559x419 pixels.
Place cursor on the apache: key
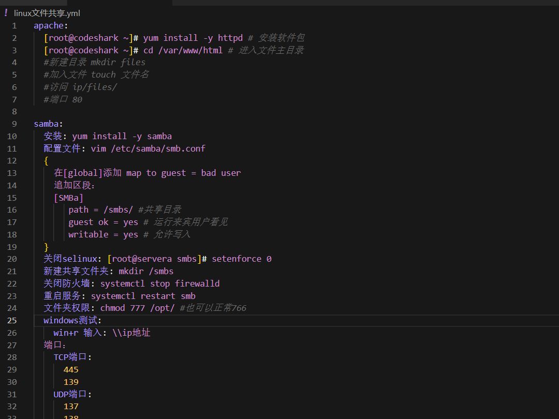[49, 25]
